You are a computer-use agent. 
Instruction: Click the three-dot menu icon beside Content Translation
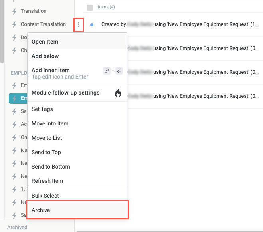[x=79, y=25]
